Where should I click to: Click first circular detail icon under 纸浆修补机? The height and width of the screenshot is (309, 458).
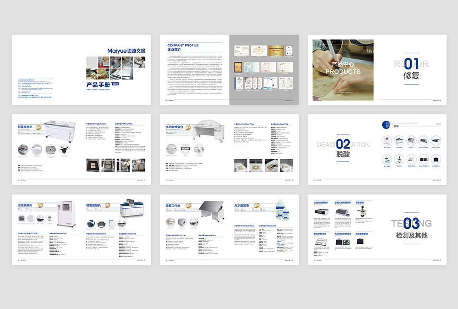(24, 150)
